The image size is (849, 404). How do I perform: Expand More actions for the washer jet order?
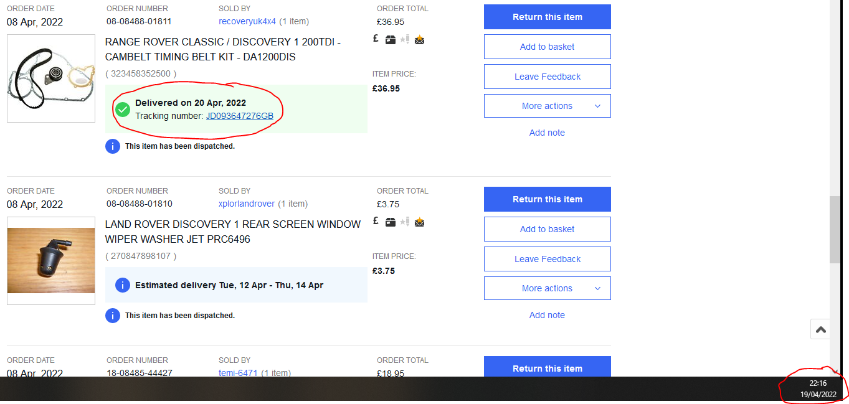(548, 288)
